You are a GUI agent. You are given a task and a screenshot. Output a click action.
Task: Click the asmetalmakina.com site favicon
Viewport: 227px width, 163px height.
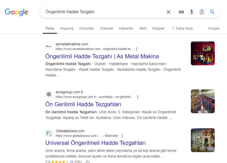click(49, 46)
